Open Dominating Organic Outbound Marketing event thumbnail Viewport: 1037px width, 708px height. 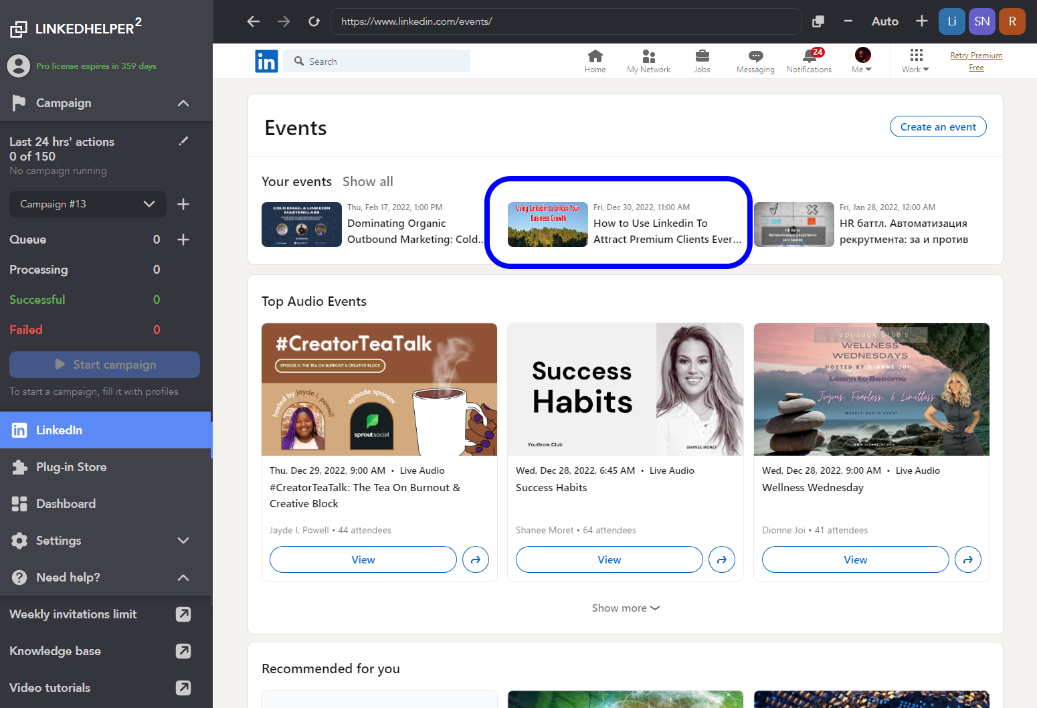302,225
